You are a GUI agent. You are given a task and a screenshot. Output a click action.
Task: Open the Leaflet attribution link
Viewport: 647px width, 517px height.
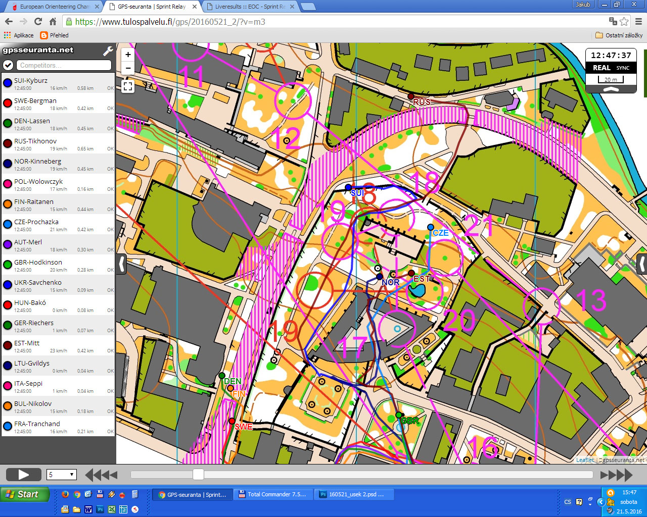pos(585,460)
